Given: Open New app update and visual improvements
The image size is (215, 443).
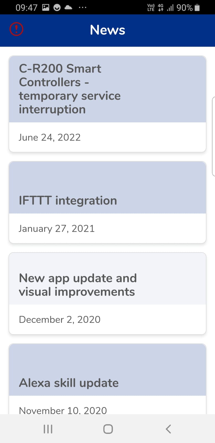Looking at the screenshot, I should coord(78,285).
